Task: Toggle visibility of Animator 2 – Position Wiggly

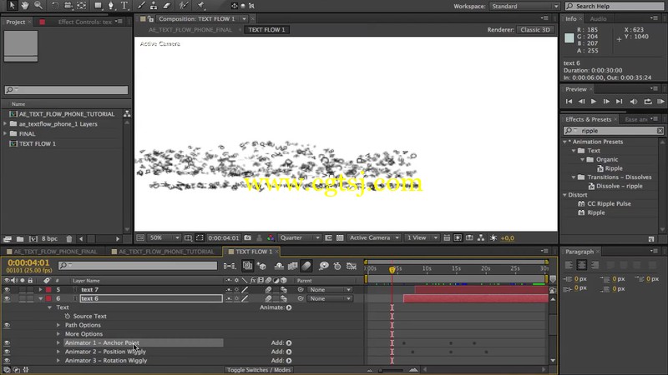Action: 7,352
